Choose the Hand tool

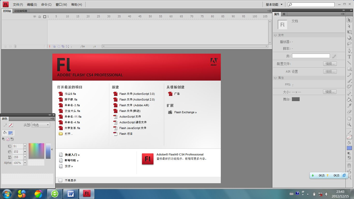349,118
